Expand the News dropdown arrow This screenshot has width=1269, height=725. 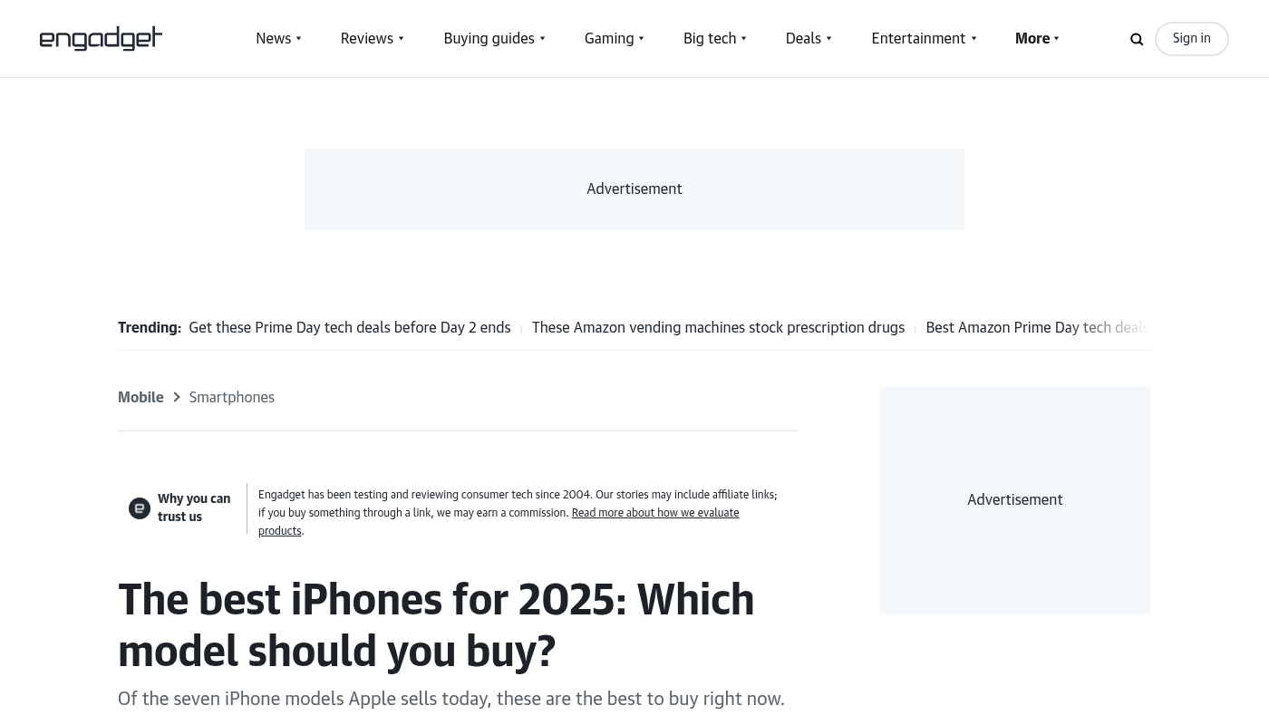[298, 39]
